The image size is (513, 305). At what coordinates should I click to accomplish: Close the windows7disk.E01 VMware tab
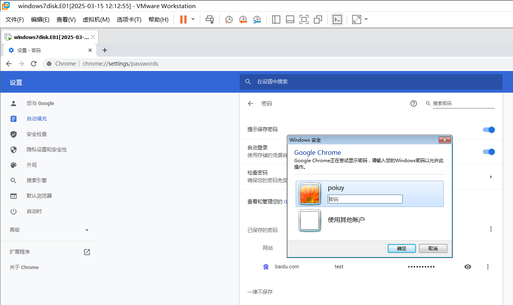pos(93,37)
